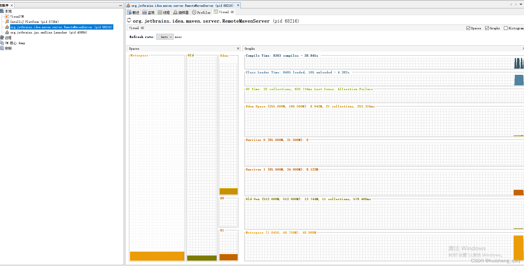Viewport: 524px width, 266px height.
Task: Click the Old Gen graph area
Action: [x=384, y=215]
